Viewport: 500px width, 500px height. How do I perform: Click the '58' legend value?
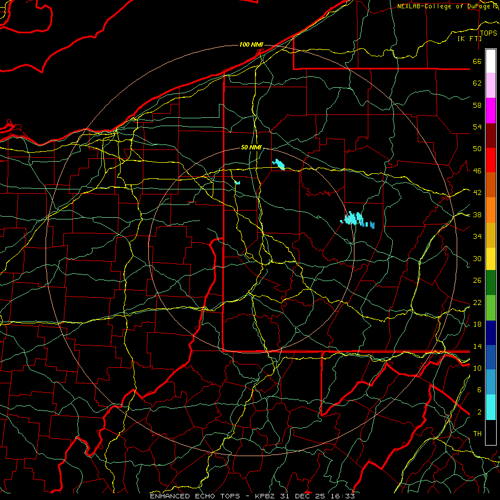[x=477, y=105]
